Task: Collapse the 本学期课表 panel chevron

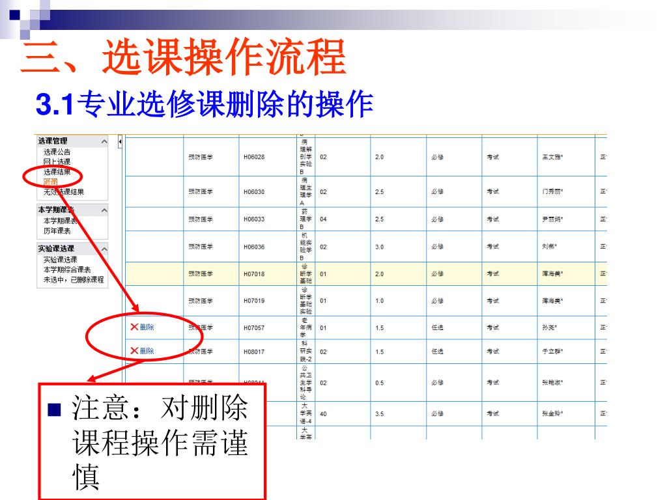Action: click(x=104, y=210)
